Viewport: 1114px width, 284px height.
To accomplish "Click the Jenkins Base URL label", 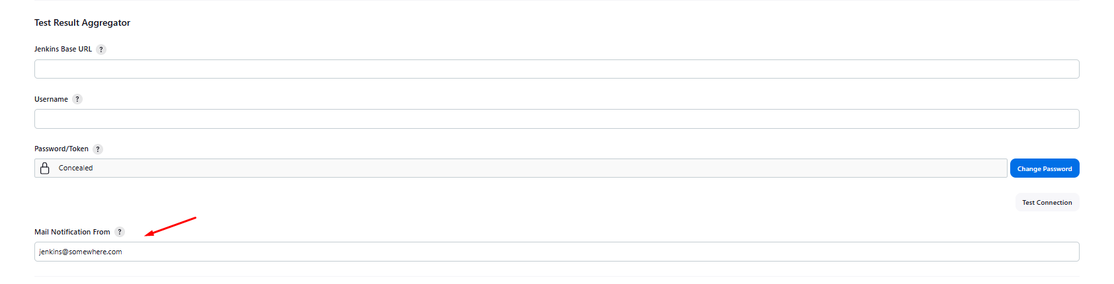I will (x=63, y=49).
